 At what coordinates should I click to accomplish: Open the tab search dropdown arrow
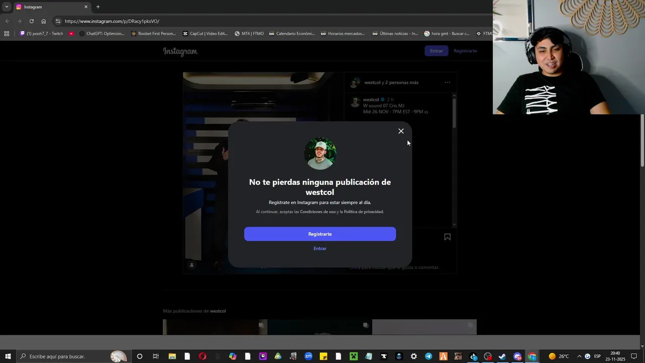click(7, 7)
